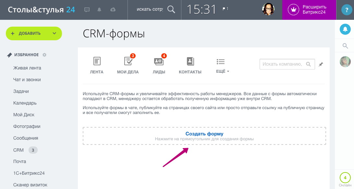Open the Контакты address book icon
Screen dimensions: 354x189
[x=190, y=61]
